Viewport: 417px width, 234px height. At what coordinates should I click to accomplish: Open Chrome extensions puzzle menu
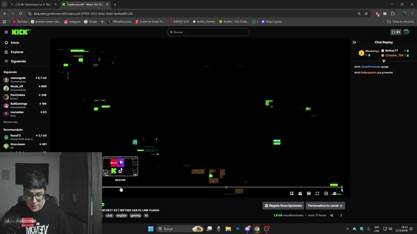tap(393, 14)
